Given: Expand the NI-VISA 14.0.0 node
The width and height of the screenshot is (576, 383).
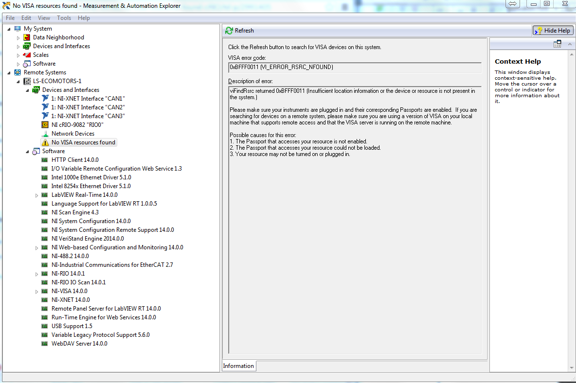Looking at the screenshot, I should point(37,291).
